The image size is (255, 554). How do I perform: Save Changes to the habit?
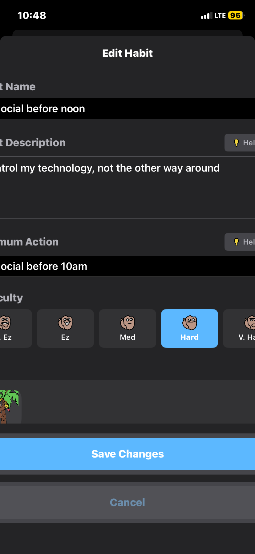(127, 454)
